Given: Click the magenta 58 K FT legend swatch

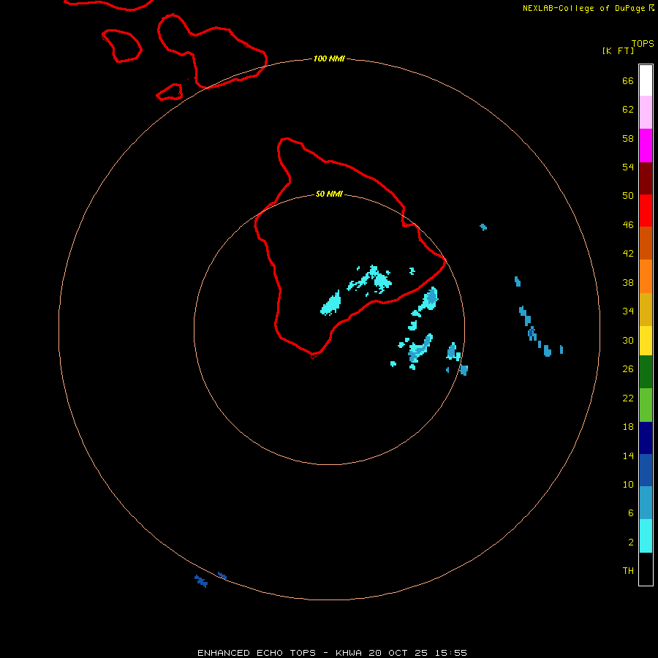Looking at the screenshot, I should (646, 145).
